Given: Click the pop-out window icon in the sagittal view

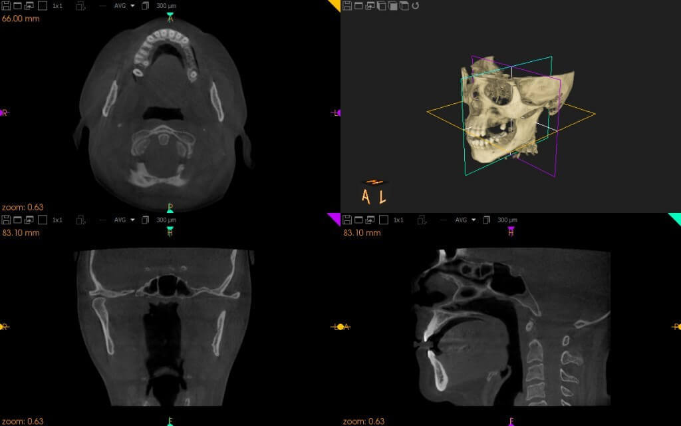Looking at the screenshot, I should pyautogui.click(x=370, y=220).
